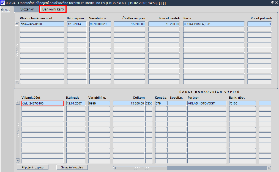Click the horizontal scrollbar left arrow
Viewport: 279px width, 172px height.
(x=115, y=168)
